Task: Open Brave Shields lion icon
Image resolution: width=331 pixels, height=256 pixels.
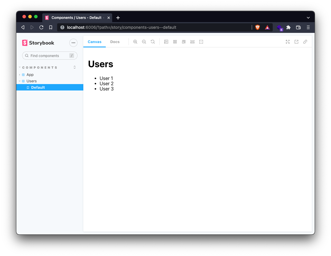Action: (258, 27)
